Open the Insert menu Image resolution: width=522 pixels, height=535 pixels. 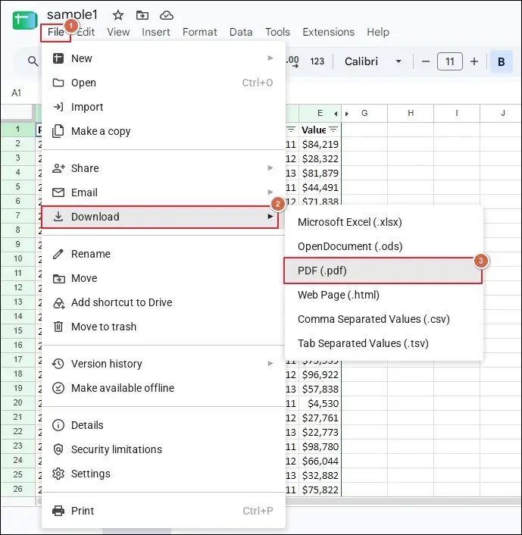pos(156,32)
